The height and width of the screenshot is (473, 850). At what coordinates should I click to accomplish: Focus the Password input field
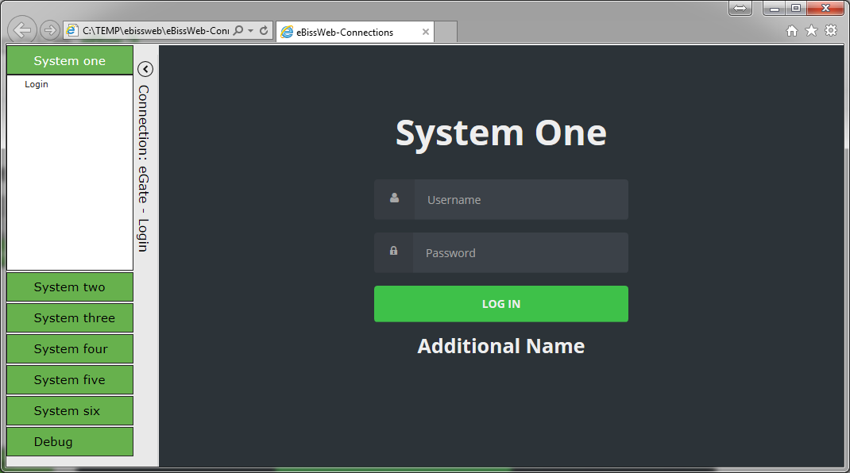coord(520,253)
